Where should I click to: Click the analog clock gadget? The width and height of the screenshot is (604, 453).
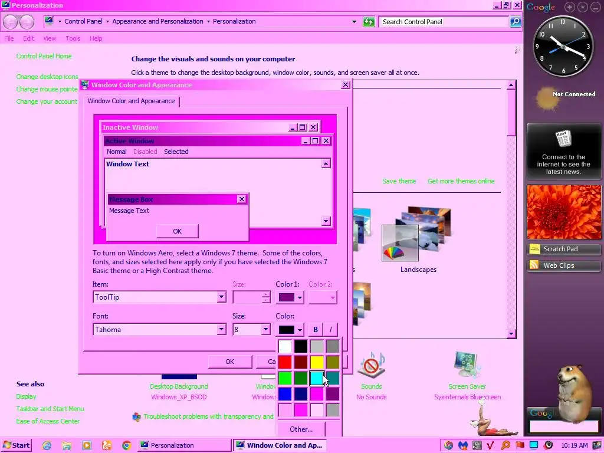pyautogui.click(x=563, y=46)
